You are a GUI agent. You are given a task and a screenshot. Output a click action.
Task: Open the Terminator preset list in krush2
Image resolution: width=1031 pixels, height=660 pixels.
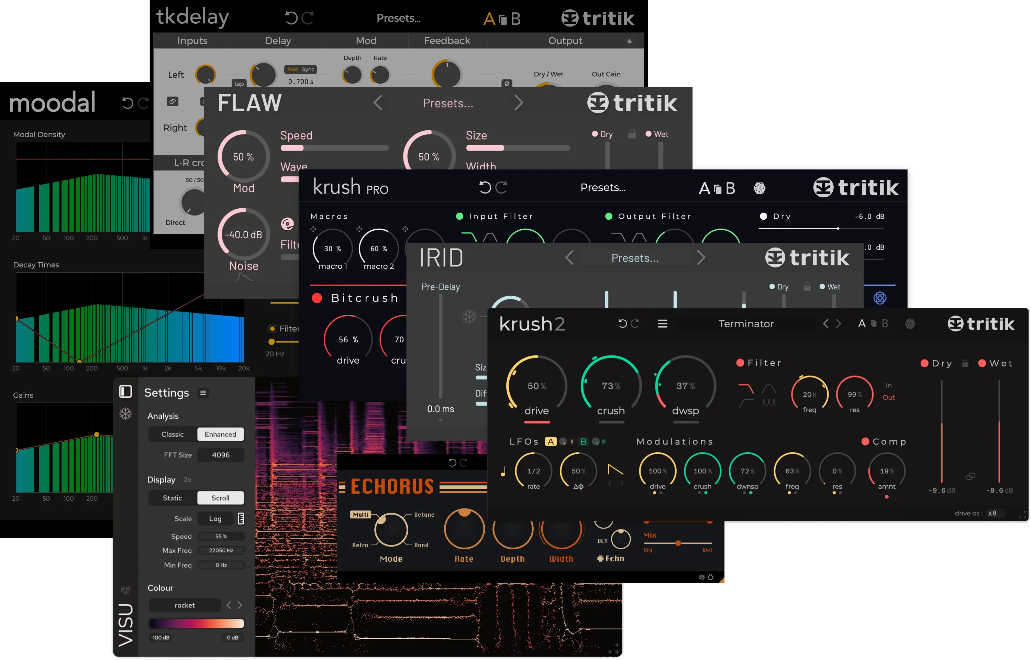746,323
